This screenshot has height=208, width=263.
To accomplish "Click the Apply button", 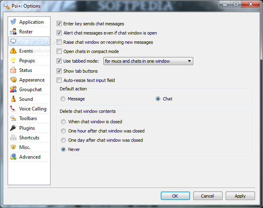I will [240, 196].
